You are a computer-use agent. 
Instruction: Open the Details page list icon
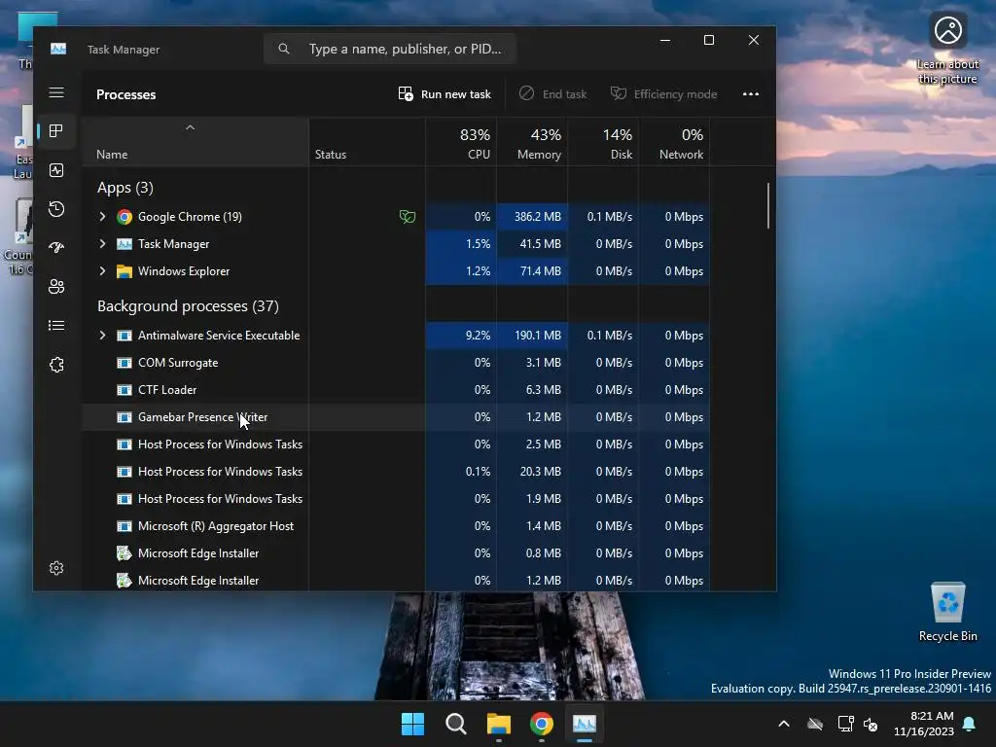(56, 325)
